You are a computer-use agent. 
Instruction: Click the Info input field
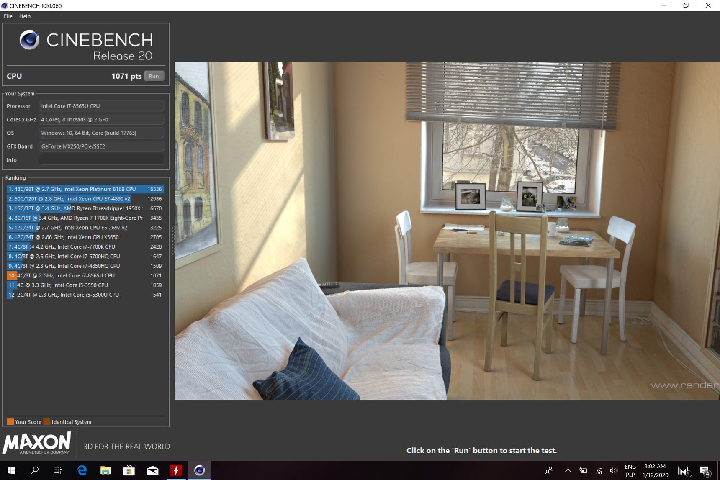pyautogui.click(x=101, y=160)
